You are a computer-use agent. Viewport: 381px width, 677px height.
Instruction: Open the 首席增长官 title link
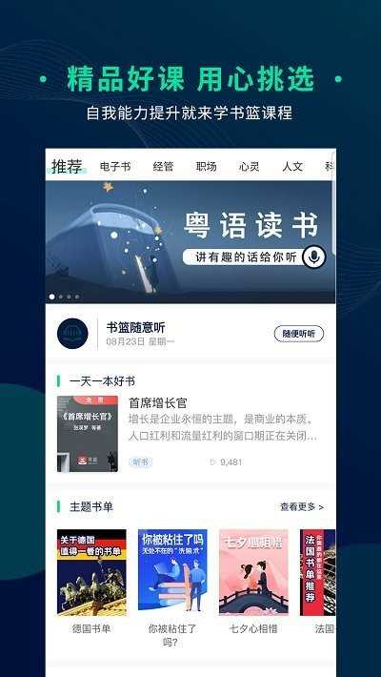[158, 403]
